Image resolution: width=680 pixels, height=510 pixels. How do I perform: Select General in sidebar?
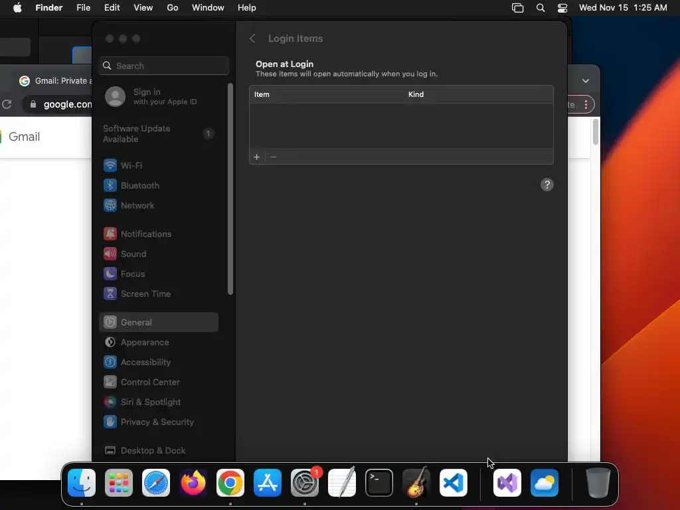(x=159, y=322)
